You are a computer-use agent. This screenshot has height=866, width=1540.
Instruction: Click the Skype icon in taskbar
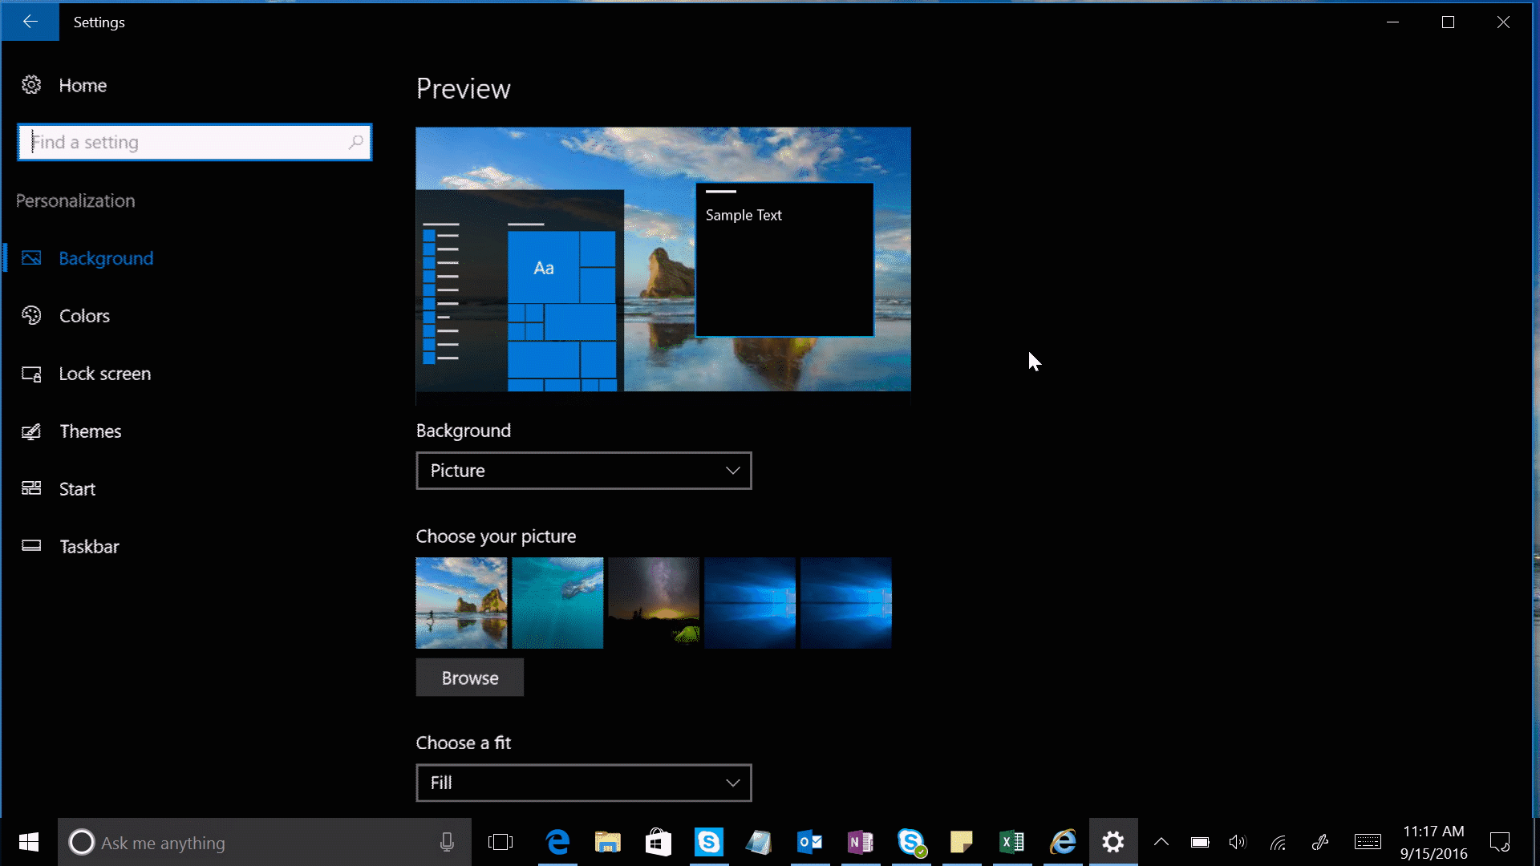tap(710, 842)
